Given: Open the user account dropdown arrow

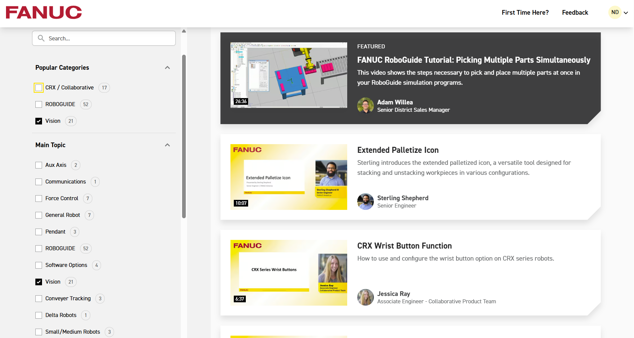Looking at the screenshot, I should [x=626, y=13].
